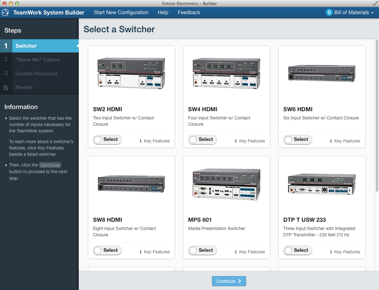Click the info icon beside SW6 HDMI Key Features
The image size is (379, 290).
pos(331,141)
